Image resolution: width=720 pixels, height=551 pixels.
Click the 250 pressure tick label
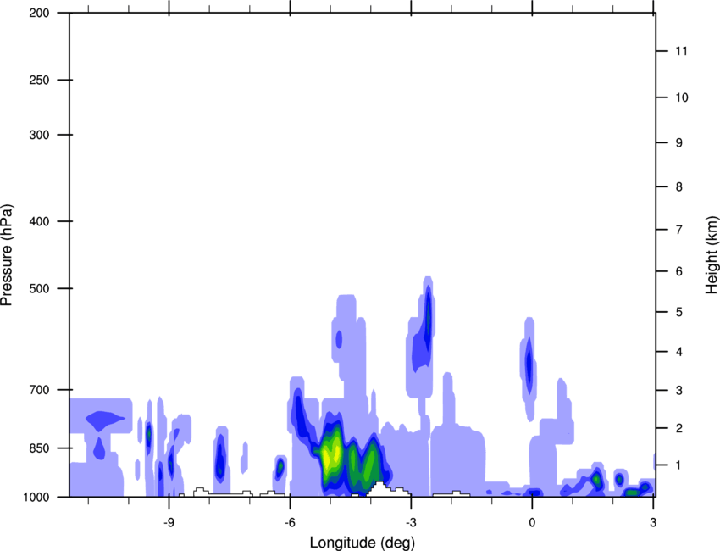tap(39, 80)
